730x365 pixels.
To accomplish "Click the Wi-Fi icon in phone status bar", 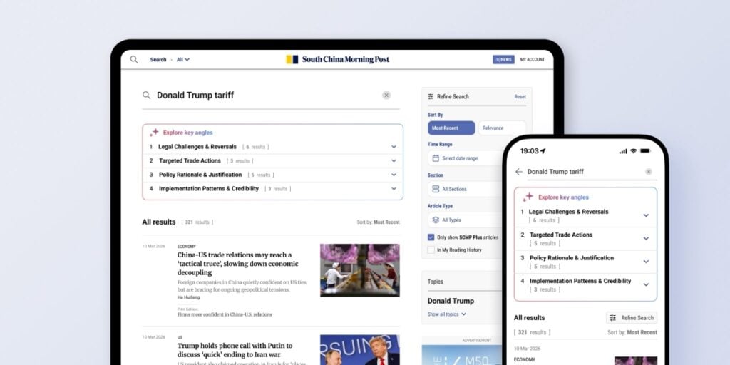I will (x=633, y=151).
